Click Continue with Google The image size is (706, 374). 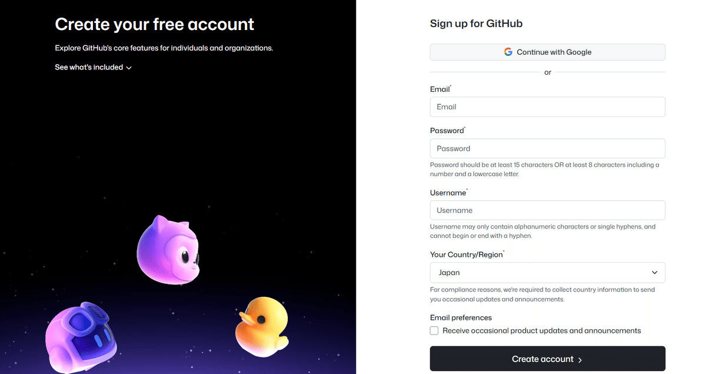547,52
